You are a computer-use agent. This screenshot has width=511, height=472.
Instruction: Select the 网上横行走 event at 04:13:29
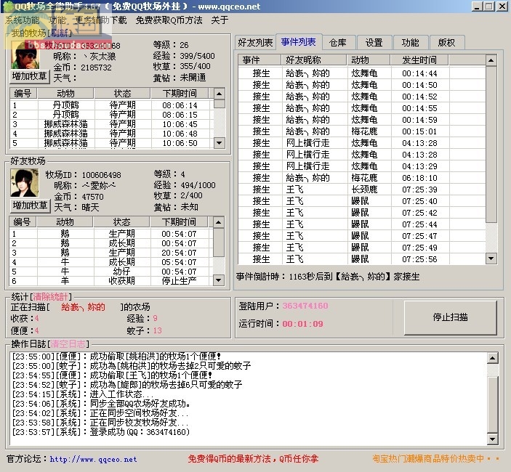[x=362, y=166]
